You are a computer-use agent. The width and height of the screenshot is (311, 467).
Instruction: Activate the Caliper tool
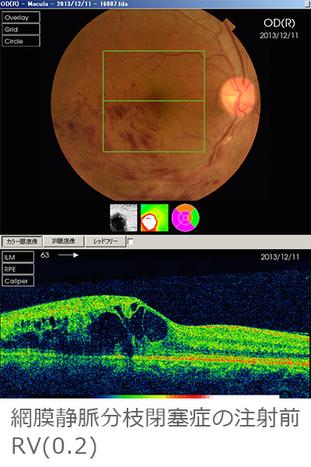[18, 281]
